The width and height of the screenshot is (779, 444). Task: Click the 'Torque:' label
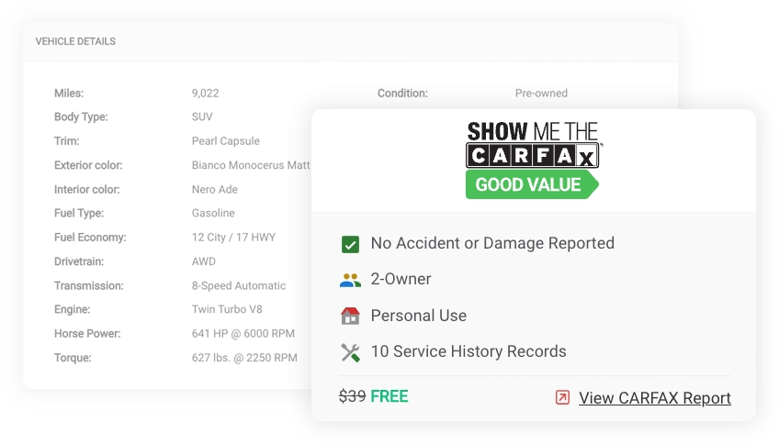click(x=73, y=358)
